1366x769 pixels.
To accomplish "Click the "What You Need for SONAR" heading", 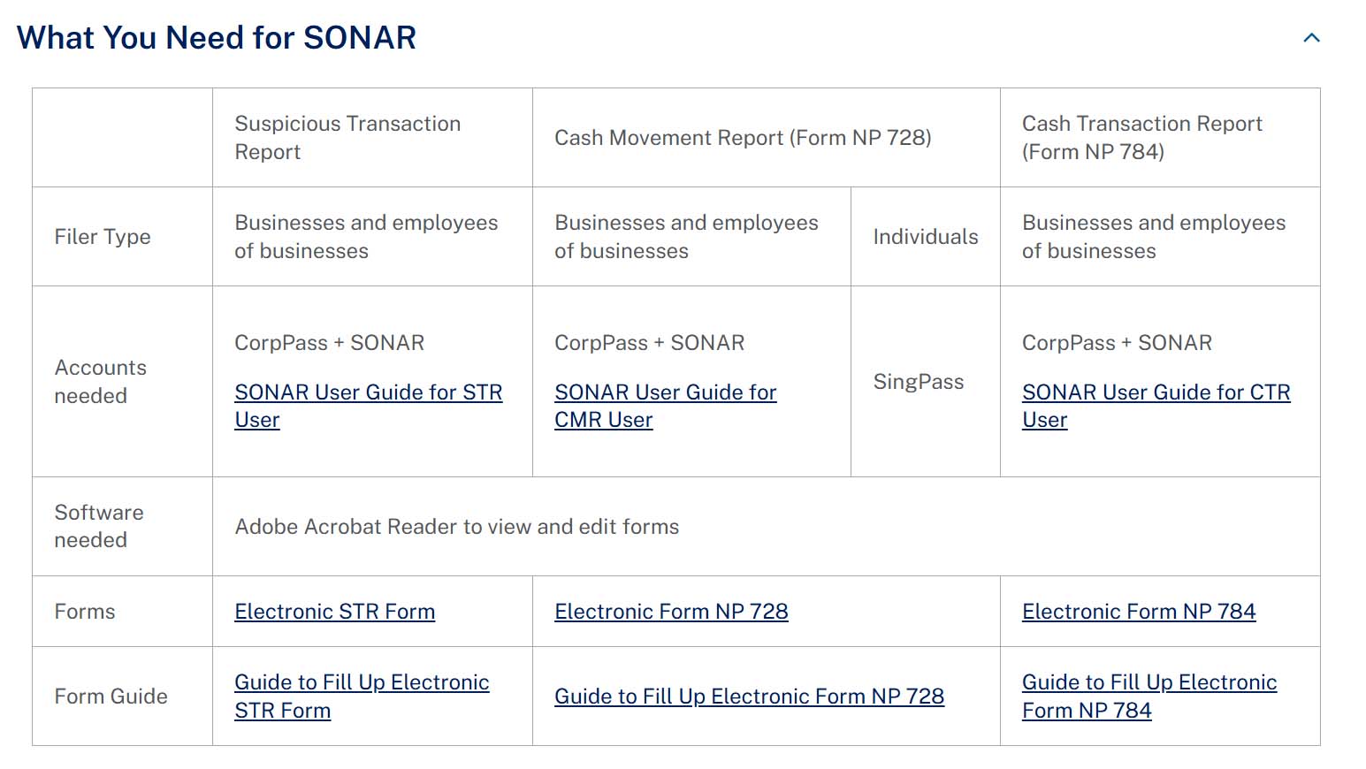I will (x=217, y=38).
